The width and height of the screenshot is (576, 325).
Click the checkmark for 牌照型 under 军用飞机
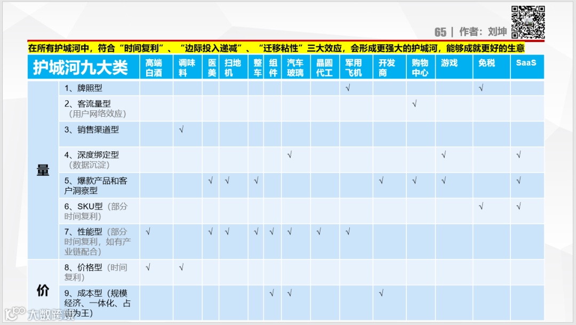(x=348, y=88)
